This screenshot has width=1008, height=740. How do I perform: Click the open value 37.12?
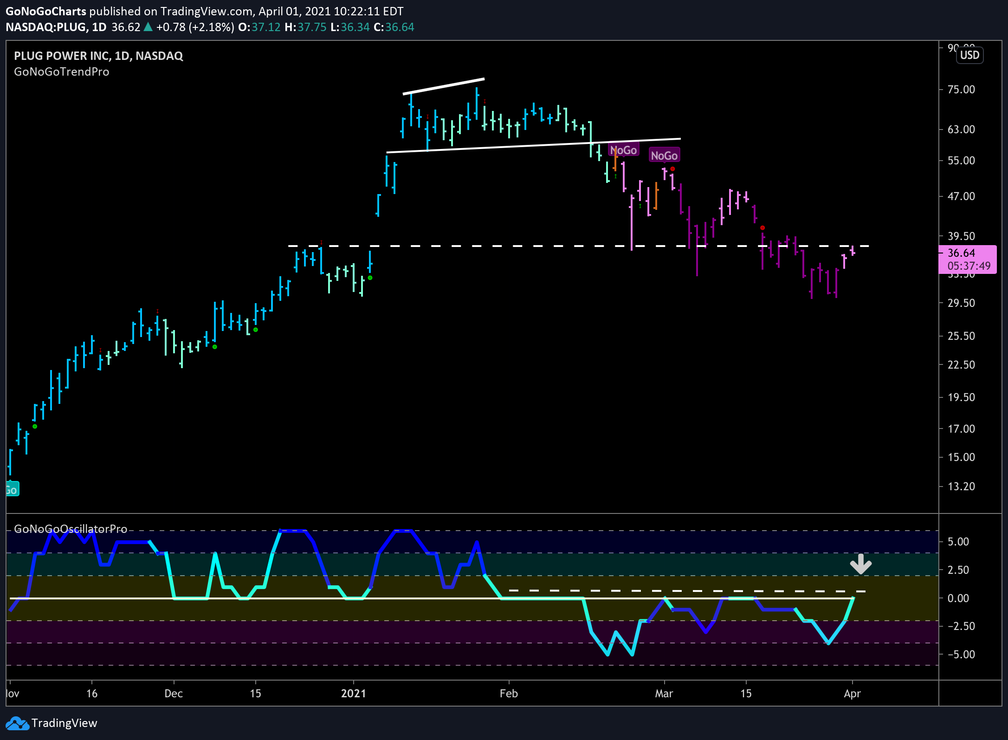[266, 27]
